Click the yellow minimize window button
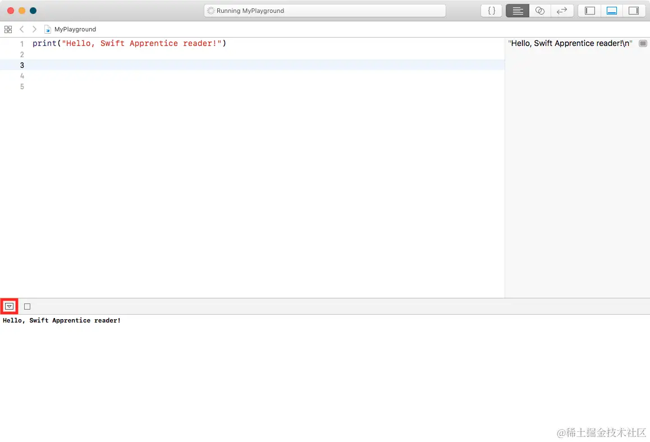This screenshot has width=650, height=442. point(22,11)
